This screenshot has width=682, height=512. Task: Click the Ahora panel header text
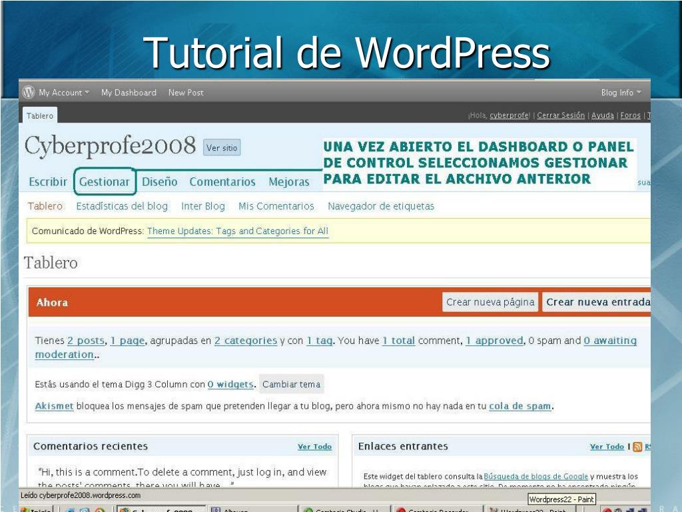(52, 303)
